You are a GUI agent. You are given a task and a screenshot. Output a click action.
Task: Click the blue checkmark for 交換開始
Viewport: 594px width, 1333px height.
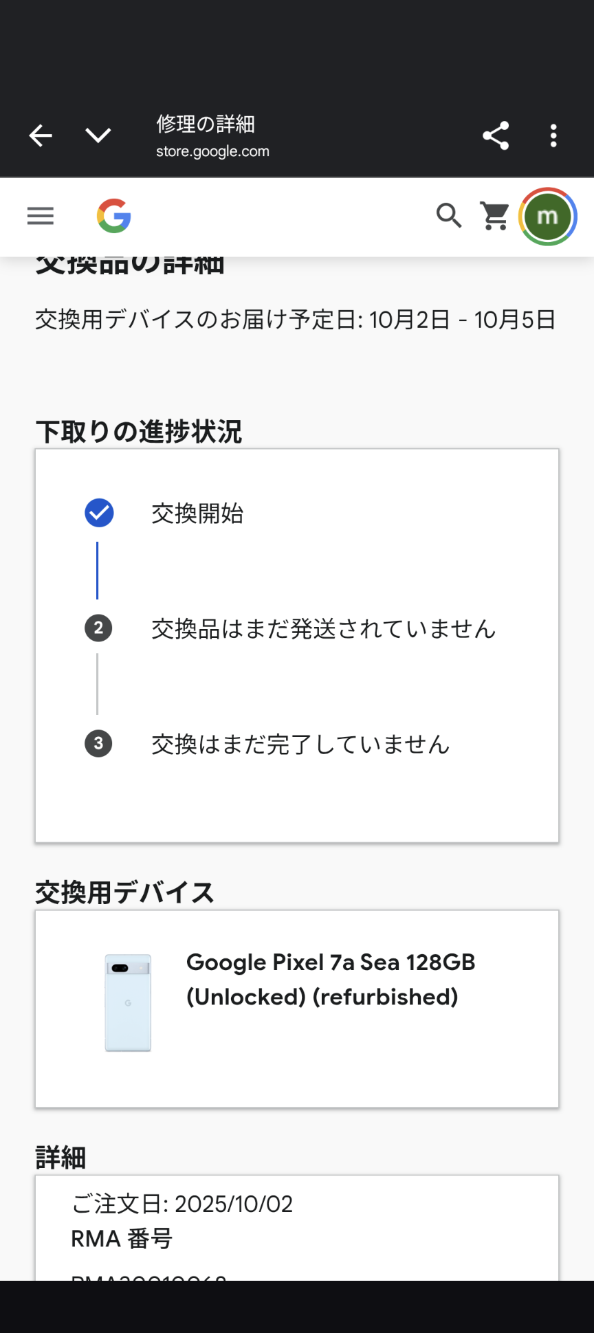(99, 513)
